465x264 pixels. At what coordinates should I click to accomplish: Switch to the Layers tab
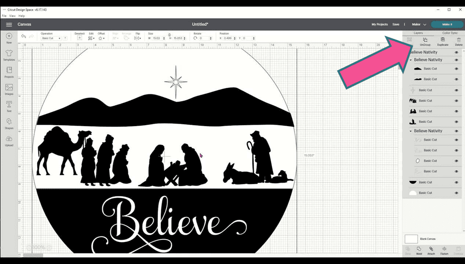(x=418, y=33)
